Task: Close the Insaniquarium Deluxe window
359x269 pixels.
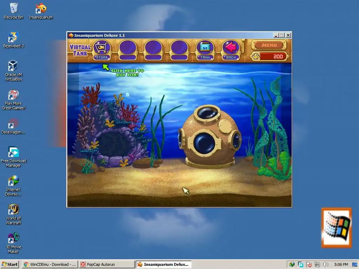Action: tap(288, 35)
